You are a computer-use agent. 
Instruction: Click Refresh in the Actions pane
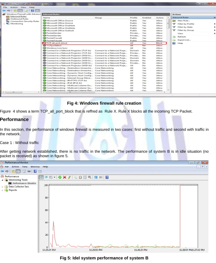click(x=182, y=37)
